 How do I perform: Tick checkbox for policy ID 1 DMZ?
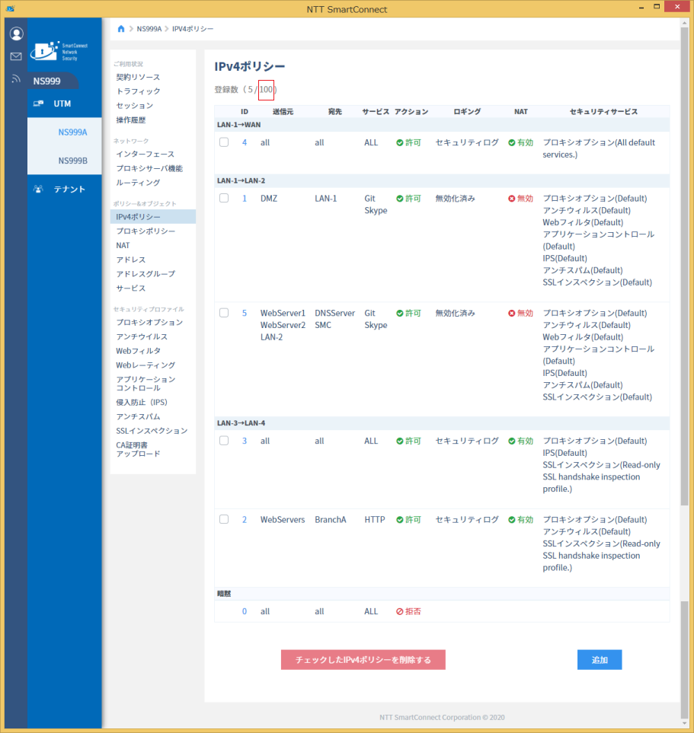(224, 198)
